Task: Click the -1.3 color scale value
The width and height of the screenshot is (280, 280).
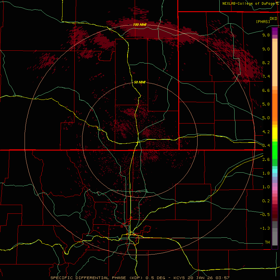Action: (x=265, y=228)
